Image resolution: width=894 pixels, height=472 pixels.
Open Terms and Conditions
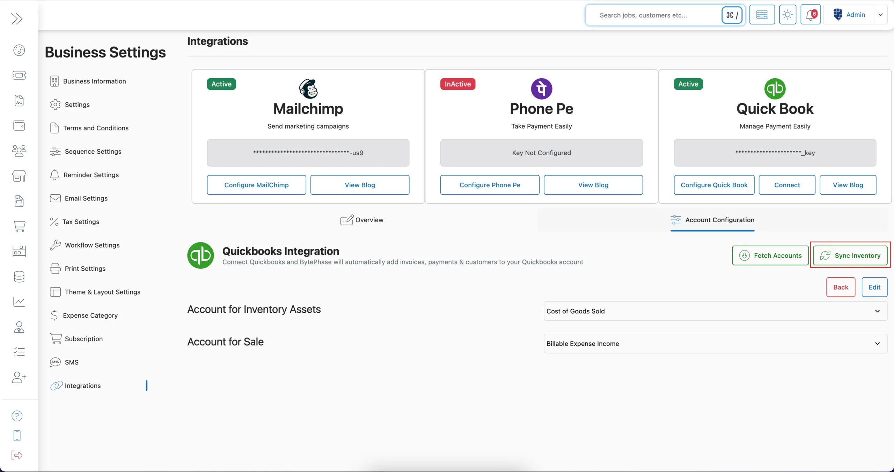89,128
